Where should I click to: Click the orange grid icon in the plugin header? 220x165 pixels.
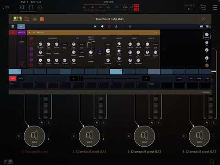pyautogui.click(x=42, y=19)
